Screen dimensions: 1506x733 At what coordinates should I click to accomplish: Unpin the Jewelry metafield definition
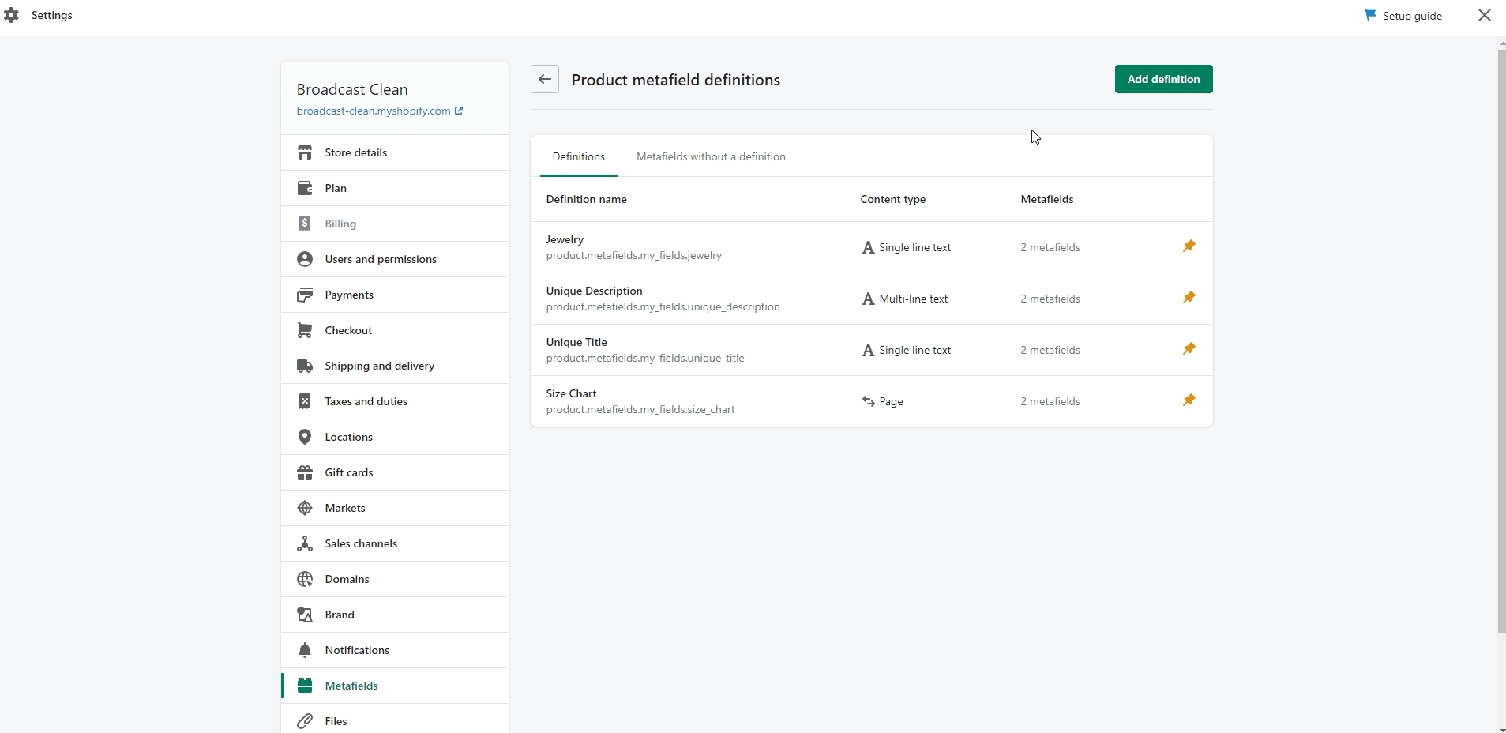pyautogui.click(x=1189, y=246)
